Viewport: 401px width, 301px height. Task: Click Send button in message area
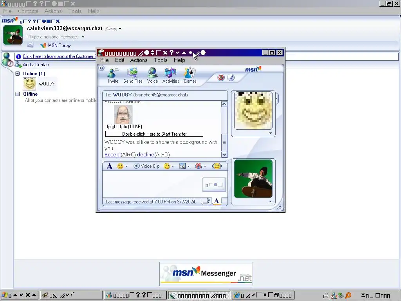pyautogui.click(x=214, y=185)
